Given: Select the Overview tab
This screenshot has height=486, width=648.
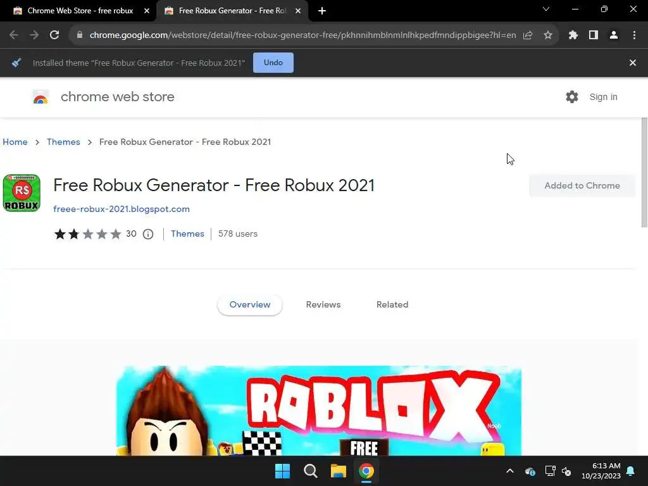Looking at the screenshot, I should [249, 304].
